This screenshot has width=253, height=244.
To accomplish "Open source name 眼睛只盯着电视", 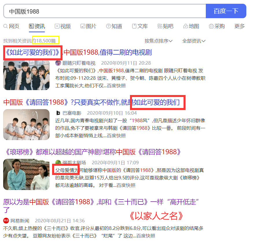I will (x=79, y=63).
